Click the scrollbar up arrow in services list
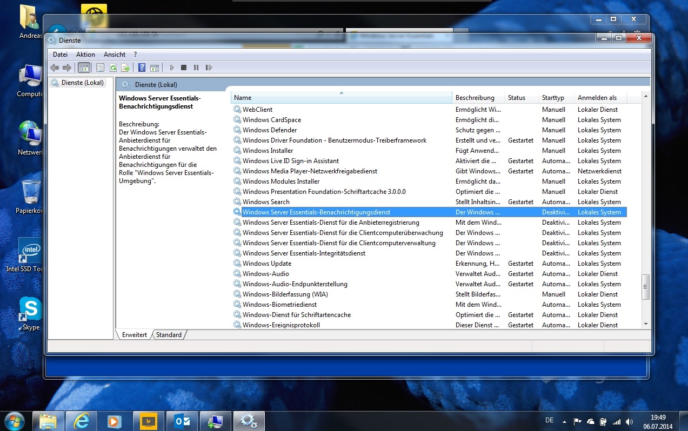This screenshot has height=431, width=688. [645, 97]
